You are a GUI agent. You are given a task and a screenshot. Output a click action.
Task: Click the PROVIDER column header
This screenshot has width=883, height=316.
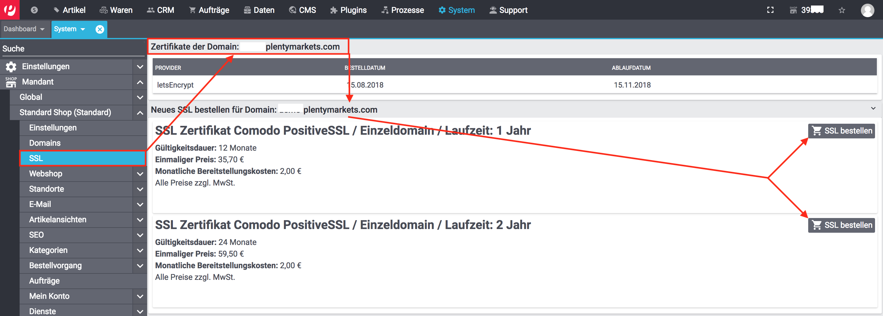tap(168, 68)
